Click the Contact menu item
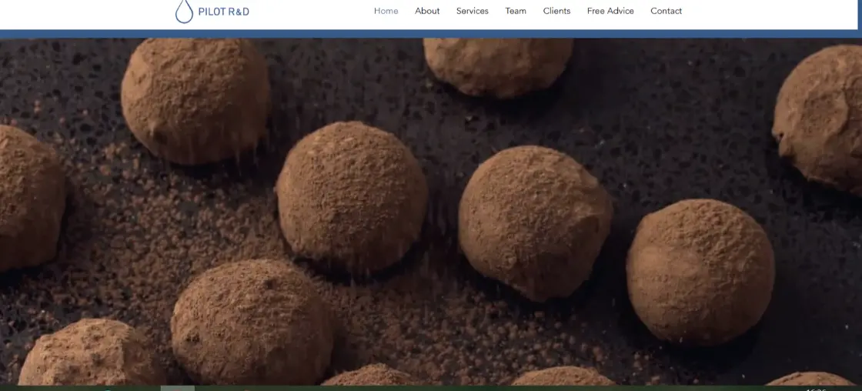The height and width of the screenshot is (391, 862). [x=666, y=11]
